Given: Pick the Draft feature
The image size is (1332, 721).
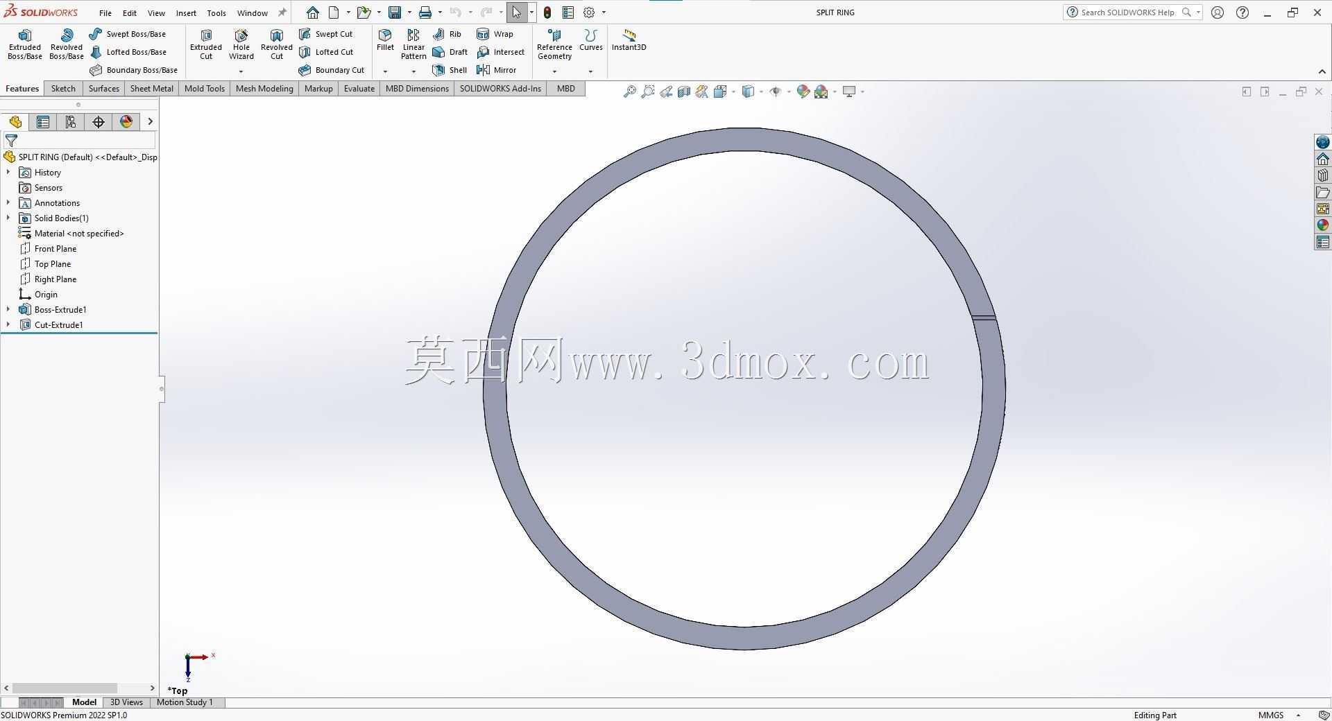Looking at the screenshot, I should pos(450,52).
